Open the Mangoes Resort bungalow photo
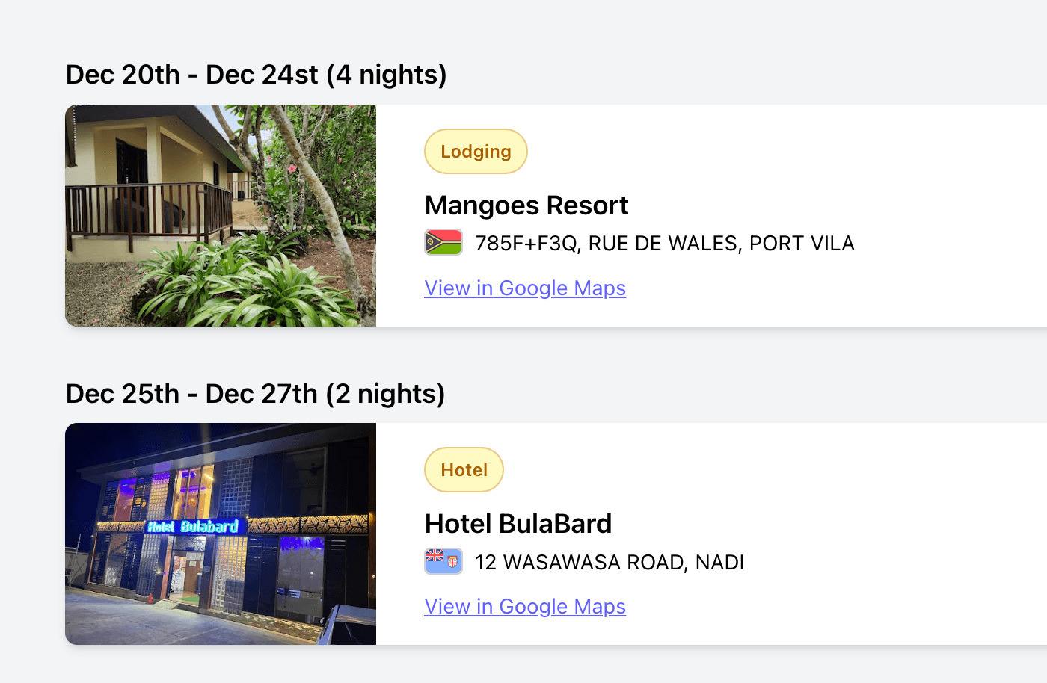The height and width of the screenshot is (683, 1047). [221, 215]
